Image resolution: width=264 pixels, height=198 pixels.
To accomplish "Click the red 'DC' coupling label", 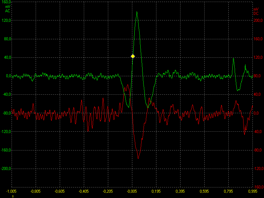I will coord(256,14).
